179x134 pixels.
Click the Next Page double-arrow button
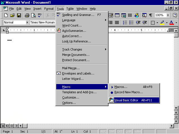pos(176,121)
